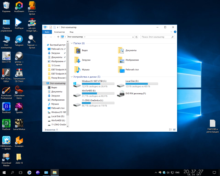220x176 pixels.
Task: Select the Telegram desktop shortcut
Action: point(19,41)
